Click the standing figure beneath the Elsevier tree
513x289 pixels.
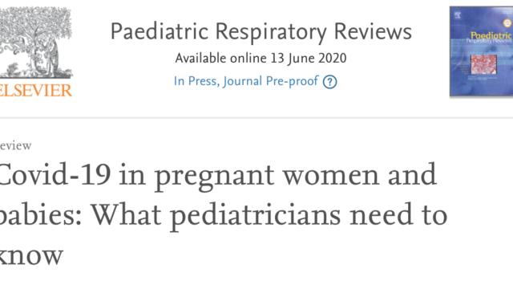[52, 57]
